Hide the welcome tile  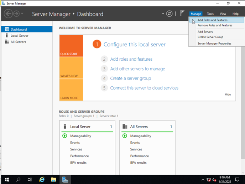228,94
